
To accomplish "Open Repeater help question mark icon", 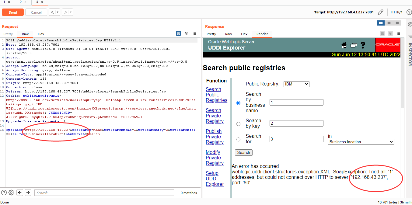I will (409, 12).
